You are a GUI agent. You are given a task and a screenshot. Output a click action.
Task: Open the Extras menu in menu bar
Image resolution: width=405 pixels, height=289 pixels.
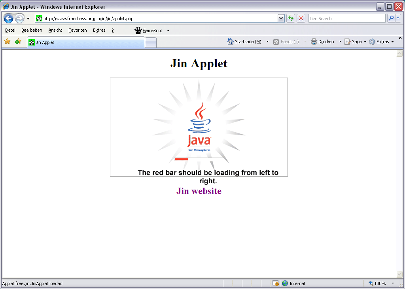point(99,30)
